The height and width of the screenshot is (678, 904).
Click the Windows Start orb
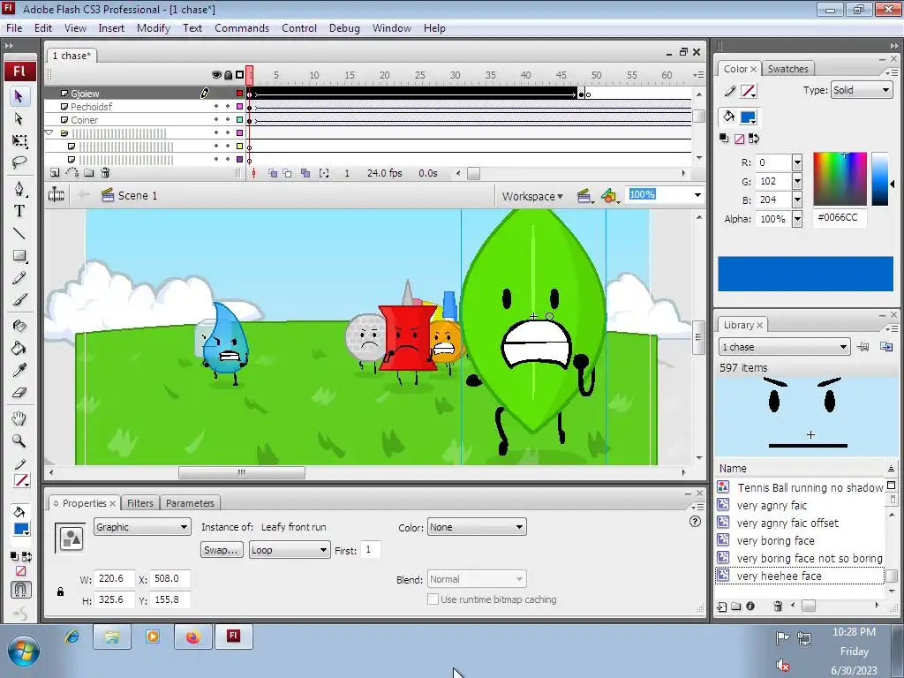click(x=23, y=651)
